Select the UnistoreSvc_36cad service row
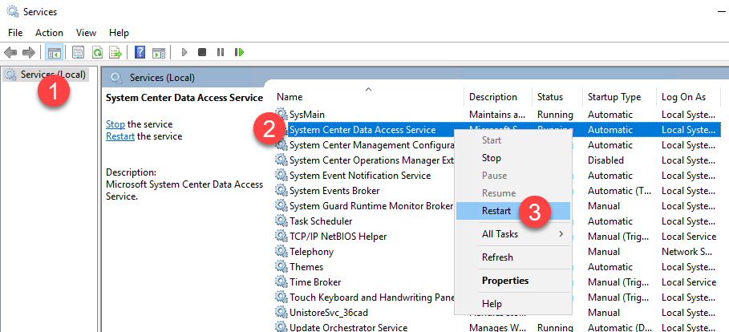 coord(497,313)
